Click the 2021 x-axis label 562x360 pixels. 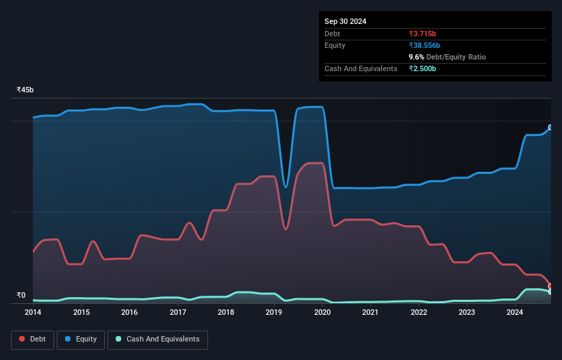[370, 312]
